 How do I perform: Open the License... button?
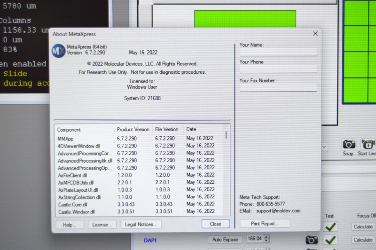click(x=102, y=225)
